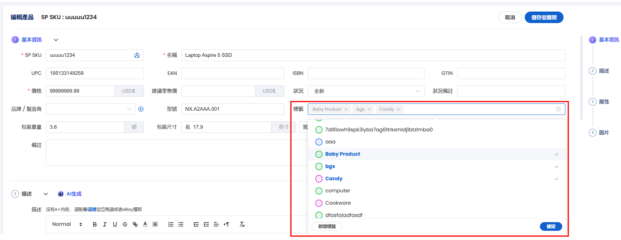Click the 新增標籤 button
The image size is (621, 240).
pyautogui.click(x=327, y=226)
